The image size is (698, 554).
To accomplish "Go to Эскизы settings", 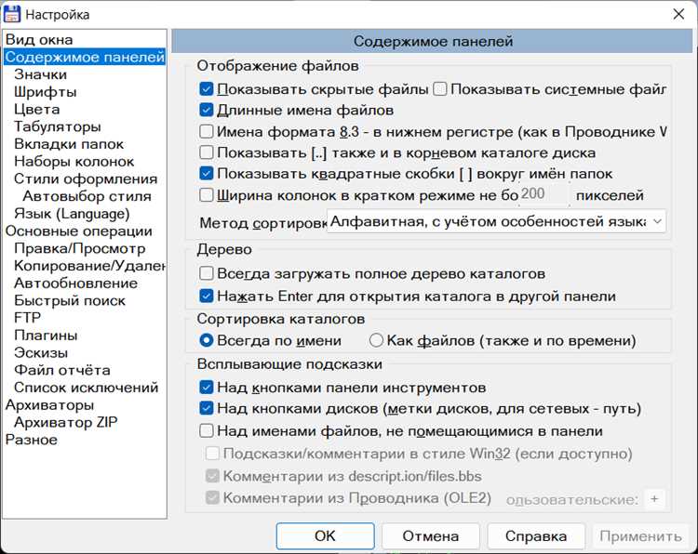I will coord(41,352).
